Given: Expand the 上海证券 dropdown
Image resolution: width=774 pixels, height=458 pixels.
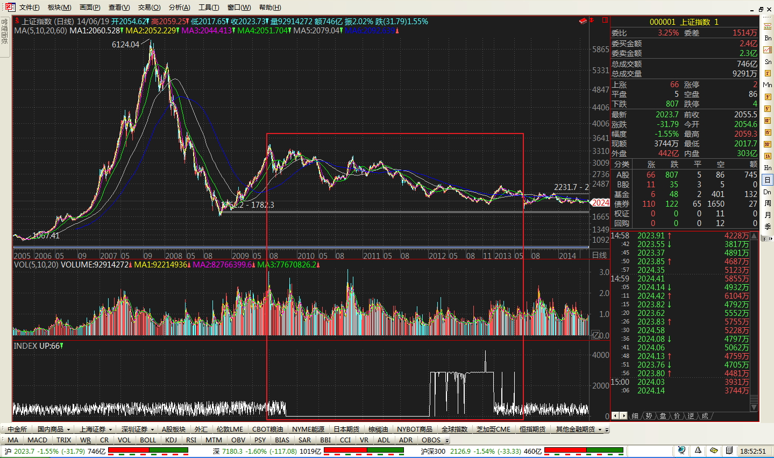Looking at the screenshot, I should pyautogui.click(x=110, y=429).
